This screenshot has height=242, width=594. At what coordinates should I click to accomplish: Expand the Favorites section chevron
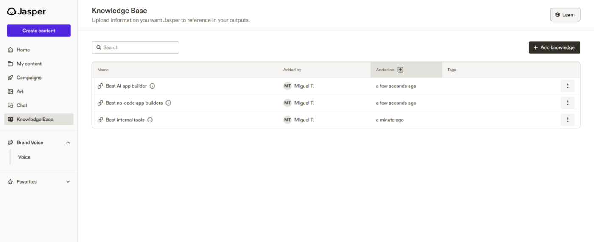(68, 182)
